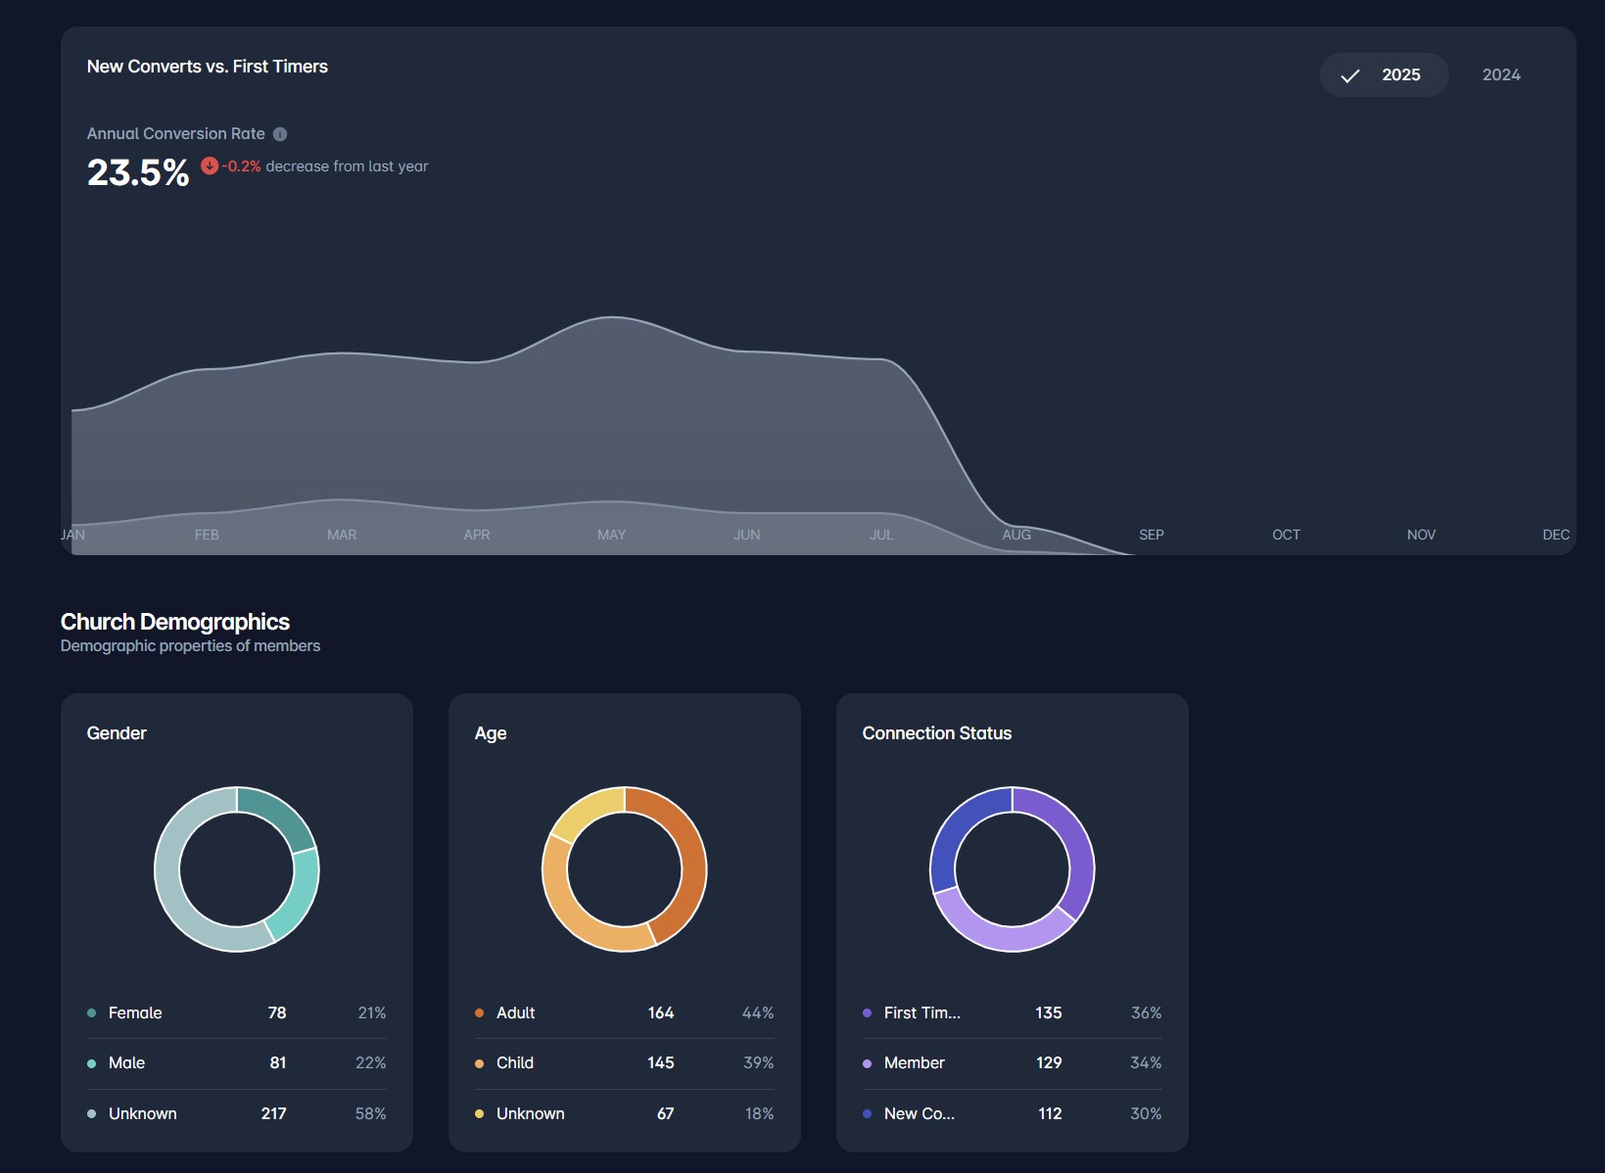Viewport: 1605px width, 1173px height.
Task: Click the MAY label on the chart axis
Action: pyautogui.click(x=611, y=535)
